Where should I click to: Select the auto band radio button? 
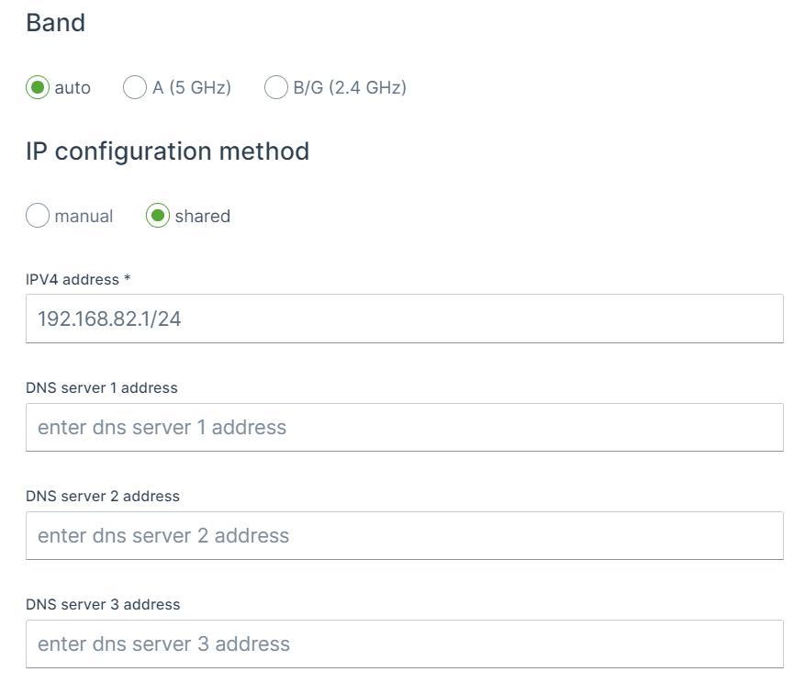click(38, 88)
